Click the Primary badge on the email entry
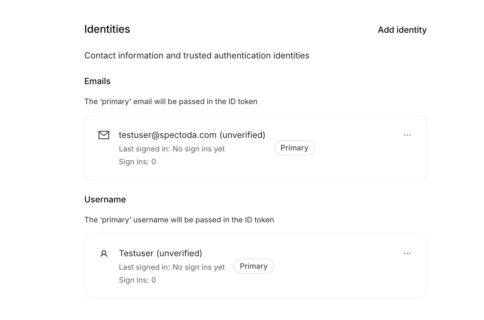 tap(294, 148)
